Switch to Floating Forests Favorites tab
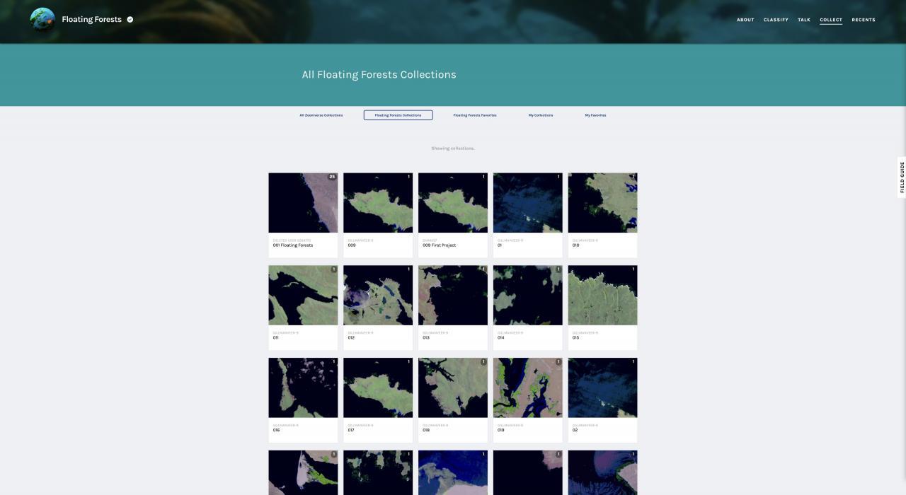The image size is (906, 495). [475, 115]
